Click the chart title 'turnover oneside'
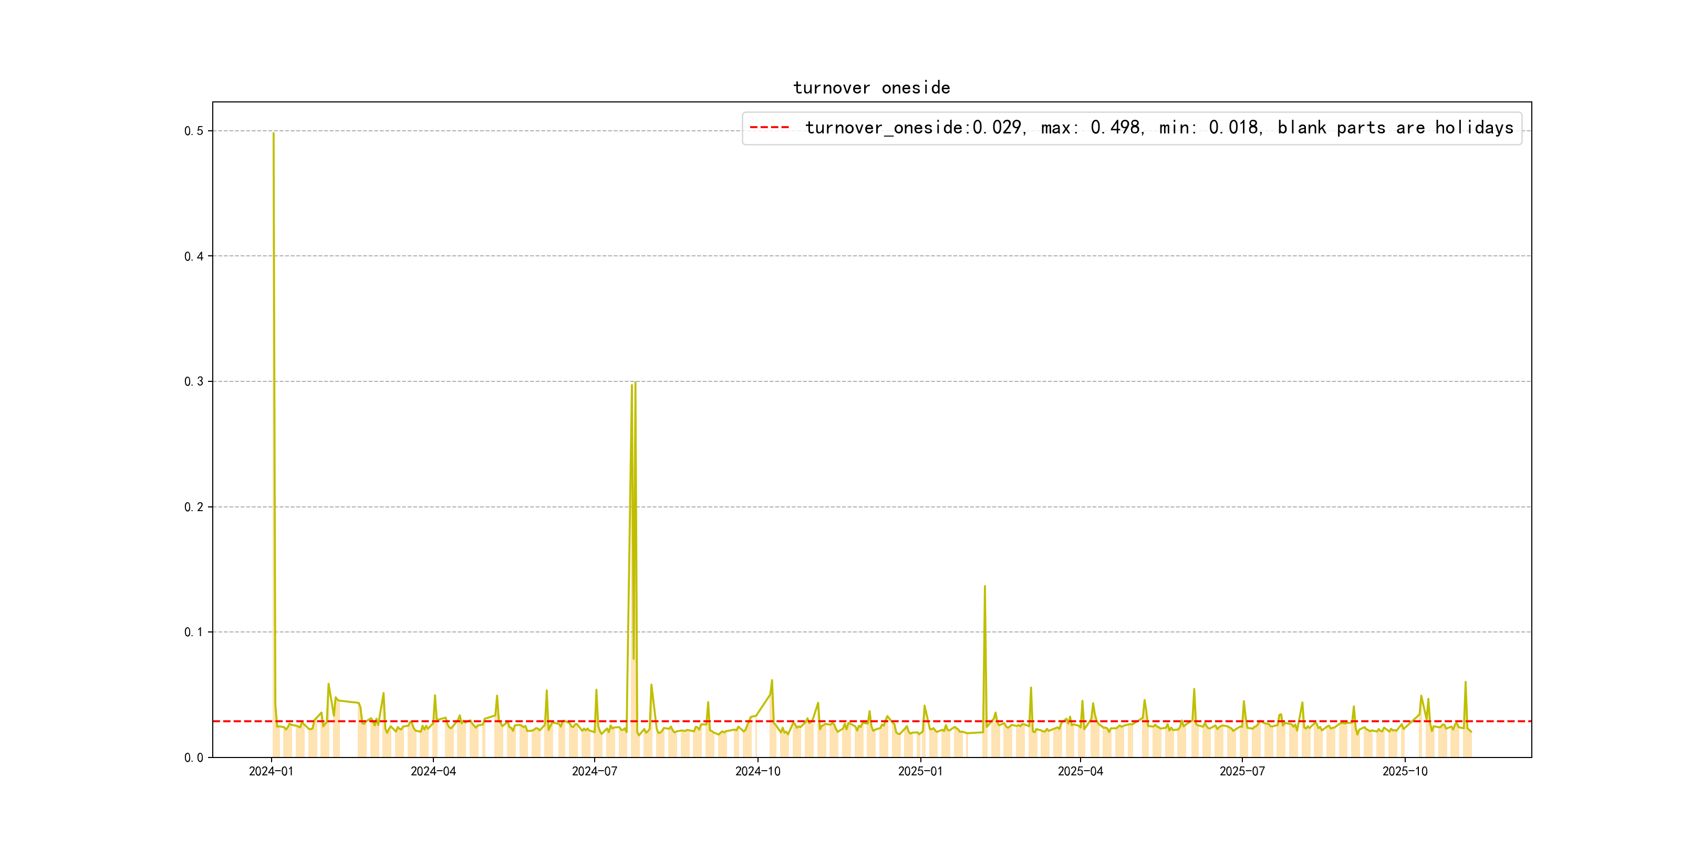This screenshot has height=851, width=1702. click(x=871, y=88)
